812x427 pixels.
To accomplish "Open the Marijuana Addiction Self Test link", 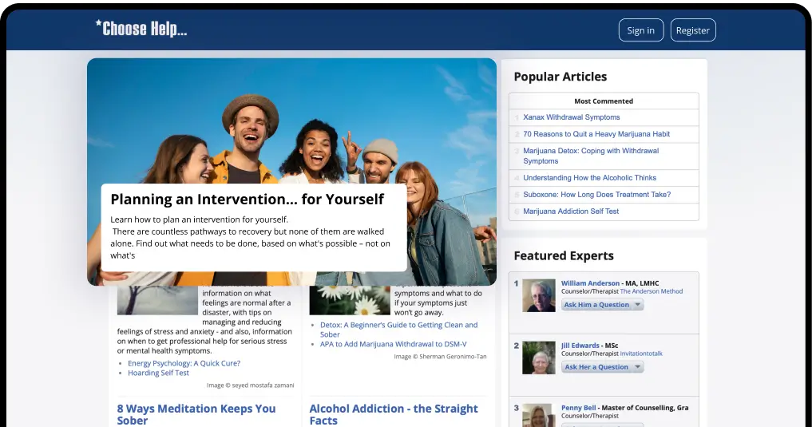I will pos(571,212).
